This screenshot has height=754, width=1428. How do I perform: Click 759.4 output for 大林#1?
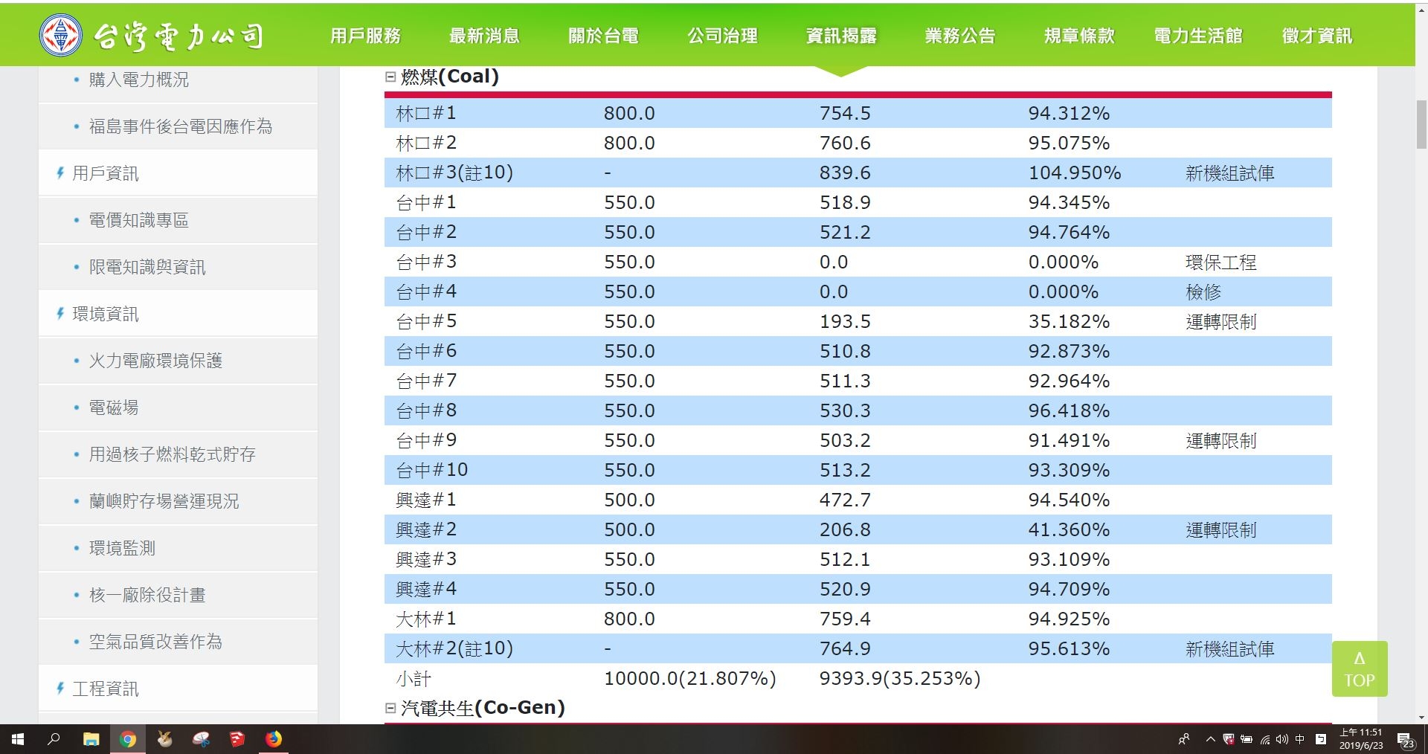(845, 619)
